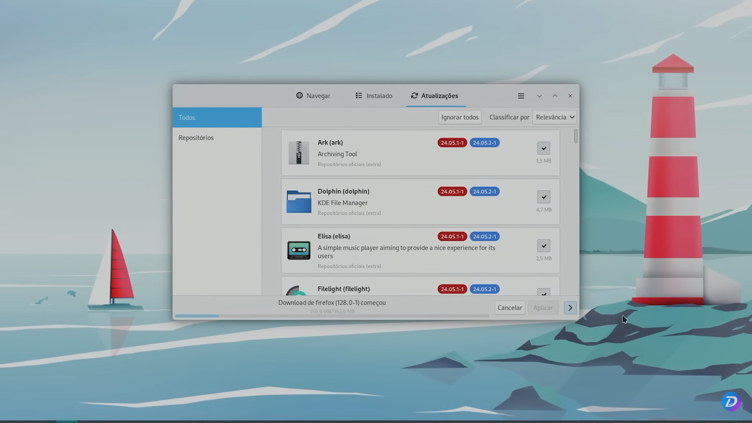
Task: Switch to the Instalado tab
Action: click(x=374, y=96)
